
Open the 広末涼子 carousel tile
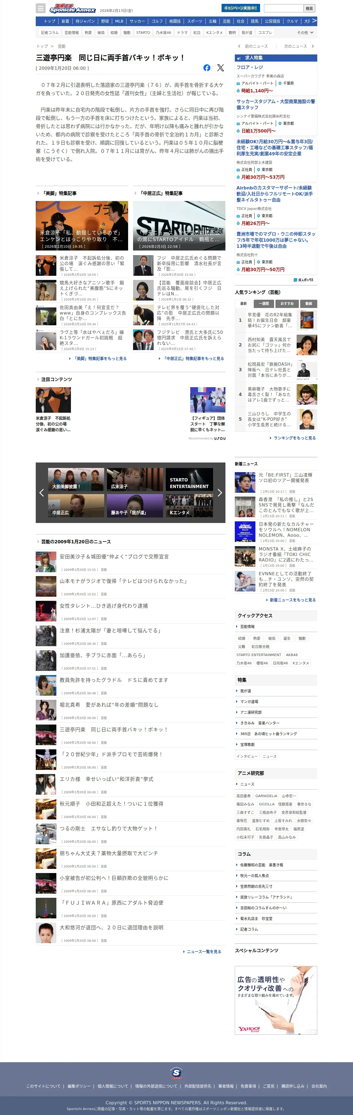click(135, 479)
